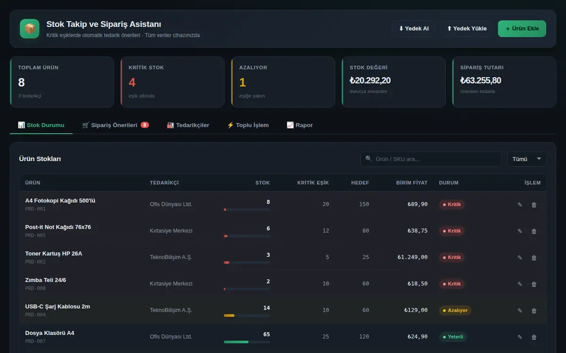Click the TEDARİKÇİ column header

(x=164, y=183)
